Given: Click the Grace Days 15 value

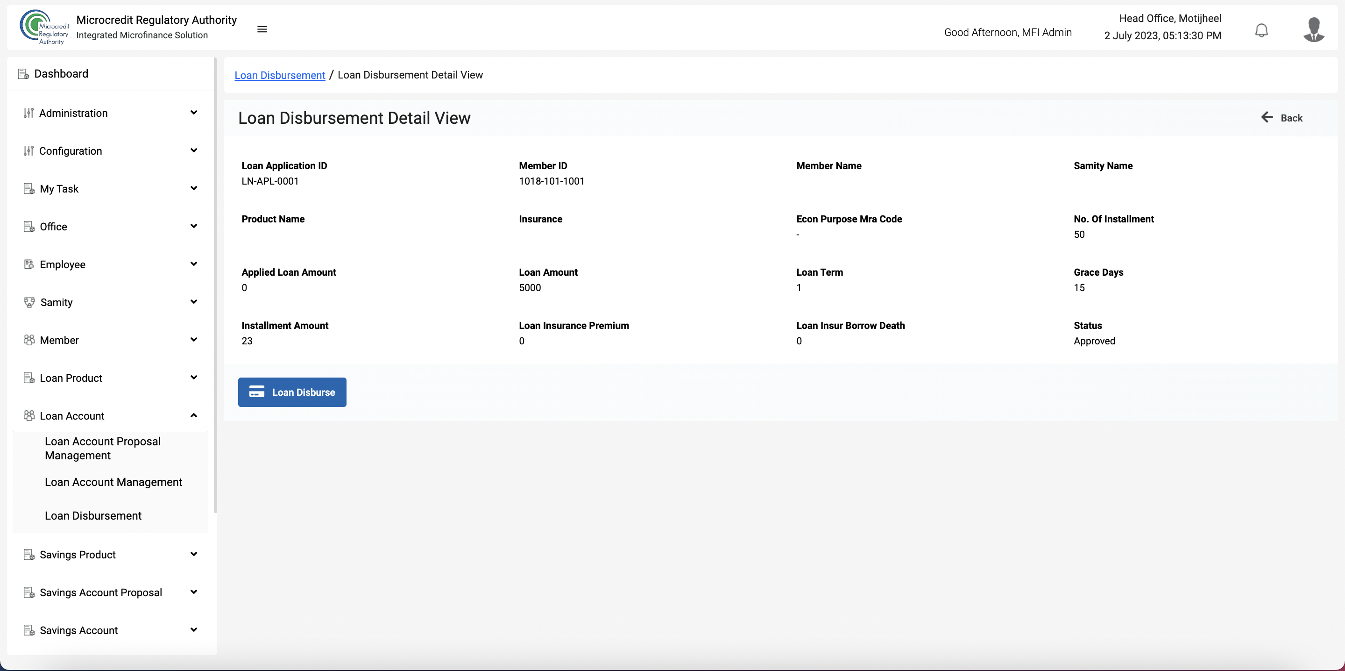Looking at the screenshot, I should [1079, 288].
